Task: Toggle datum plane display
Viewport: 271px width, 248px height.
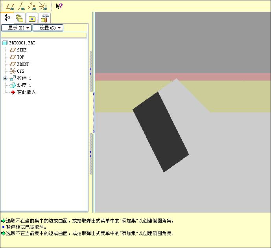Action: pyautogui.click(x=10, y=7)
